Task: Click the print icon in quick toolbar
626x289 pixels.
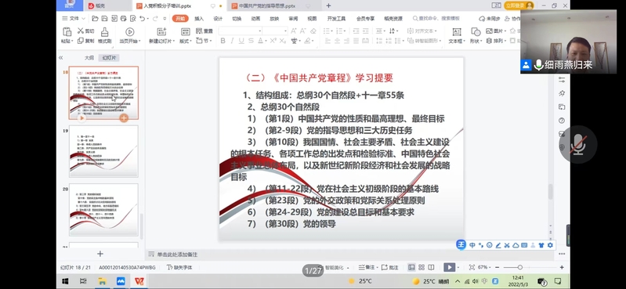Action: [123, 18]
